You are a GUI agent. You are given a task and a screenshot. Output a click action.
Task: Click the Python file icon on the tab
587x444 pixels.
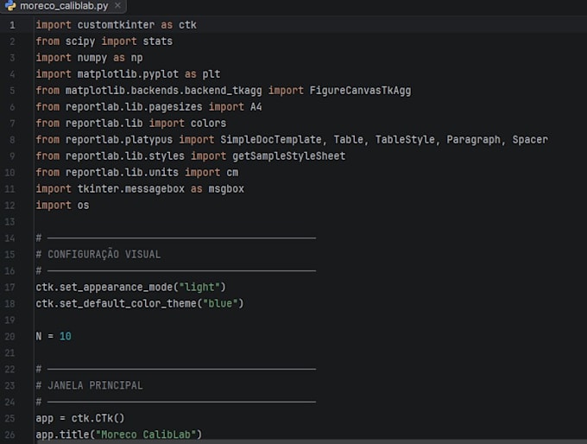[x=10, y=6]
